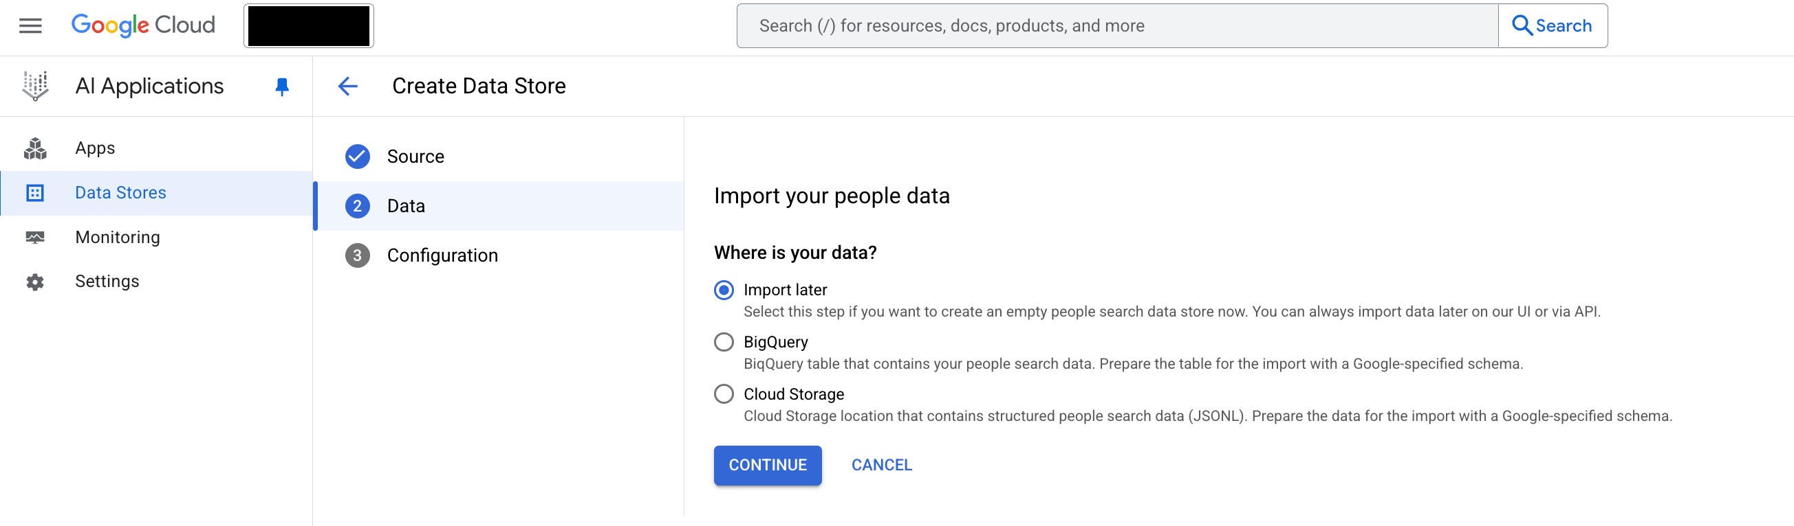1794x526 pixels.
Task: Click the Settings gear icon
Action: [x=35, y=282]
